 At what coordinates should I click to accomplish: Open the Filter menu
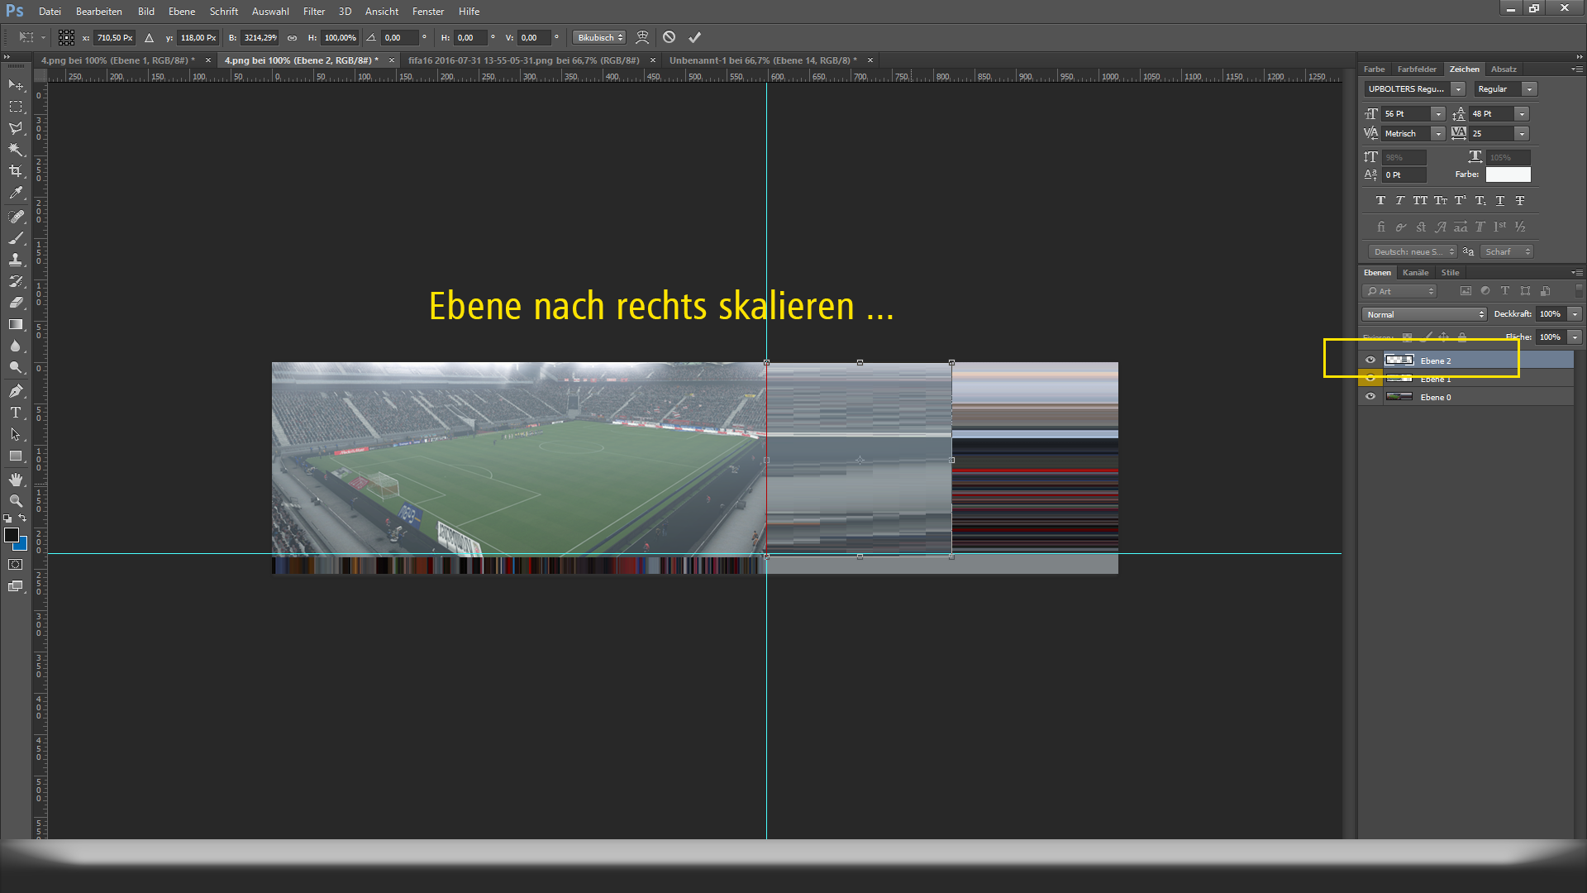(314, 12)
